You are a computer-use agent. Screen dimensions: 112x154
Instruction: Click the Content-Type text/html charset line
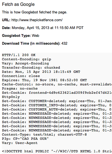tap(44, 134)
